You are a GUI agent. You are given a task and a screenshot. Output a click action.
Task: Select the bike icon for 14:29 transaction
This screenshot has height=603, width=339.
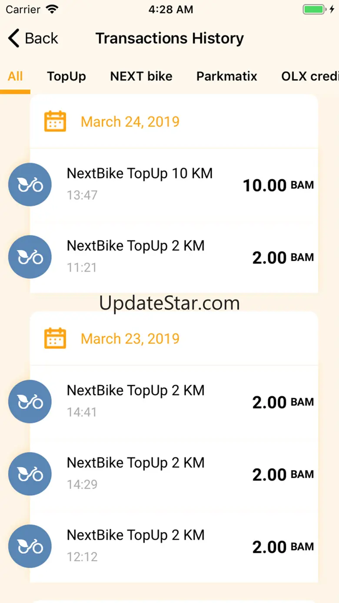pyautogui.click(x=30, y=474)
